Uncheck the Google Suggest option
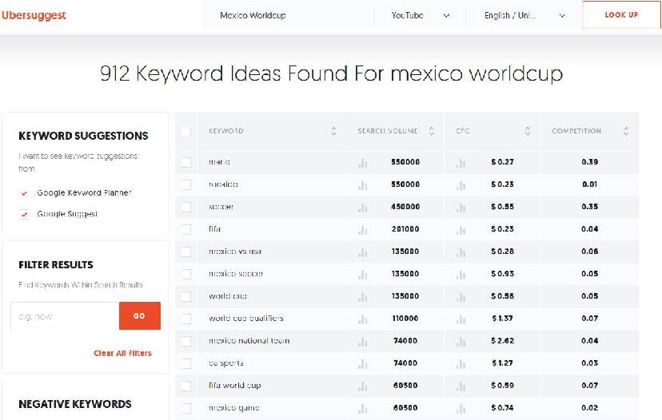The height and width of the screenshot is (420, 662). tap(24, 215)
